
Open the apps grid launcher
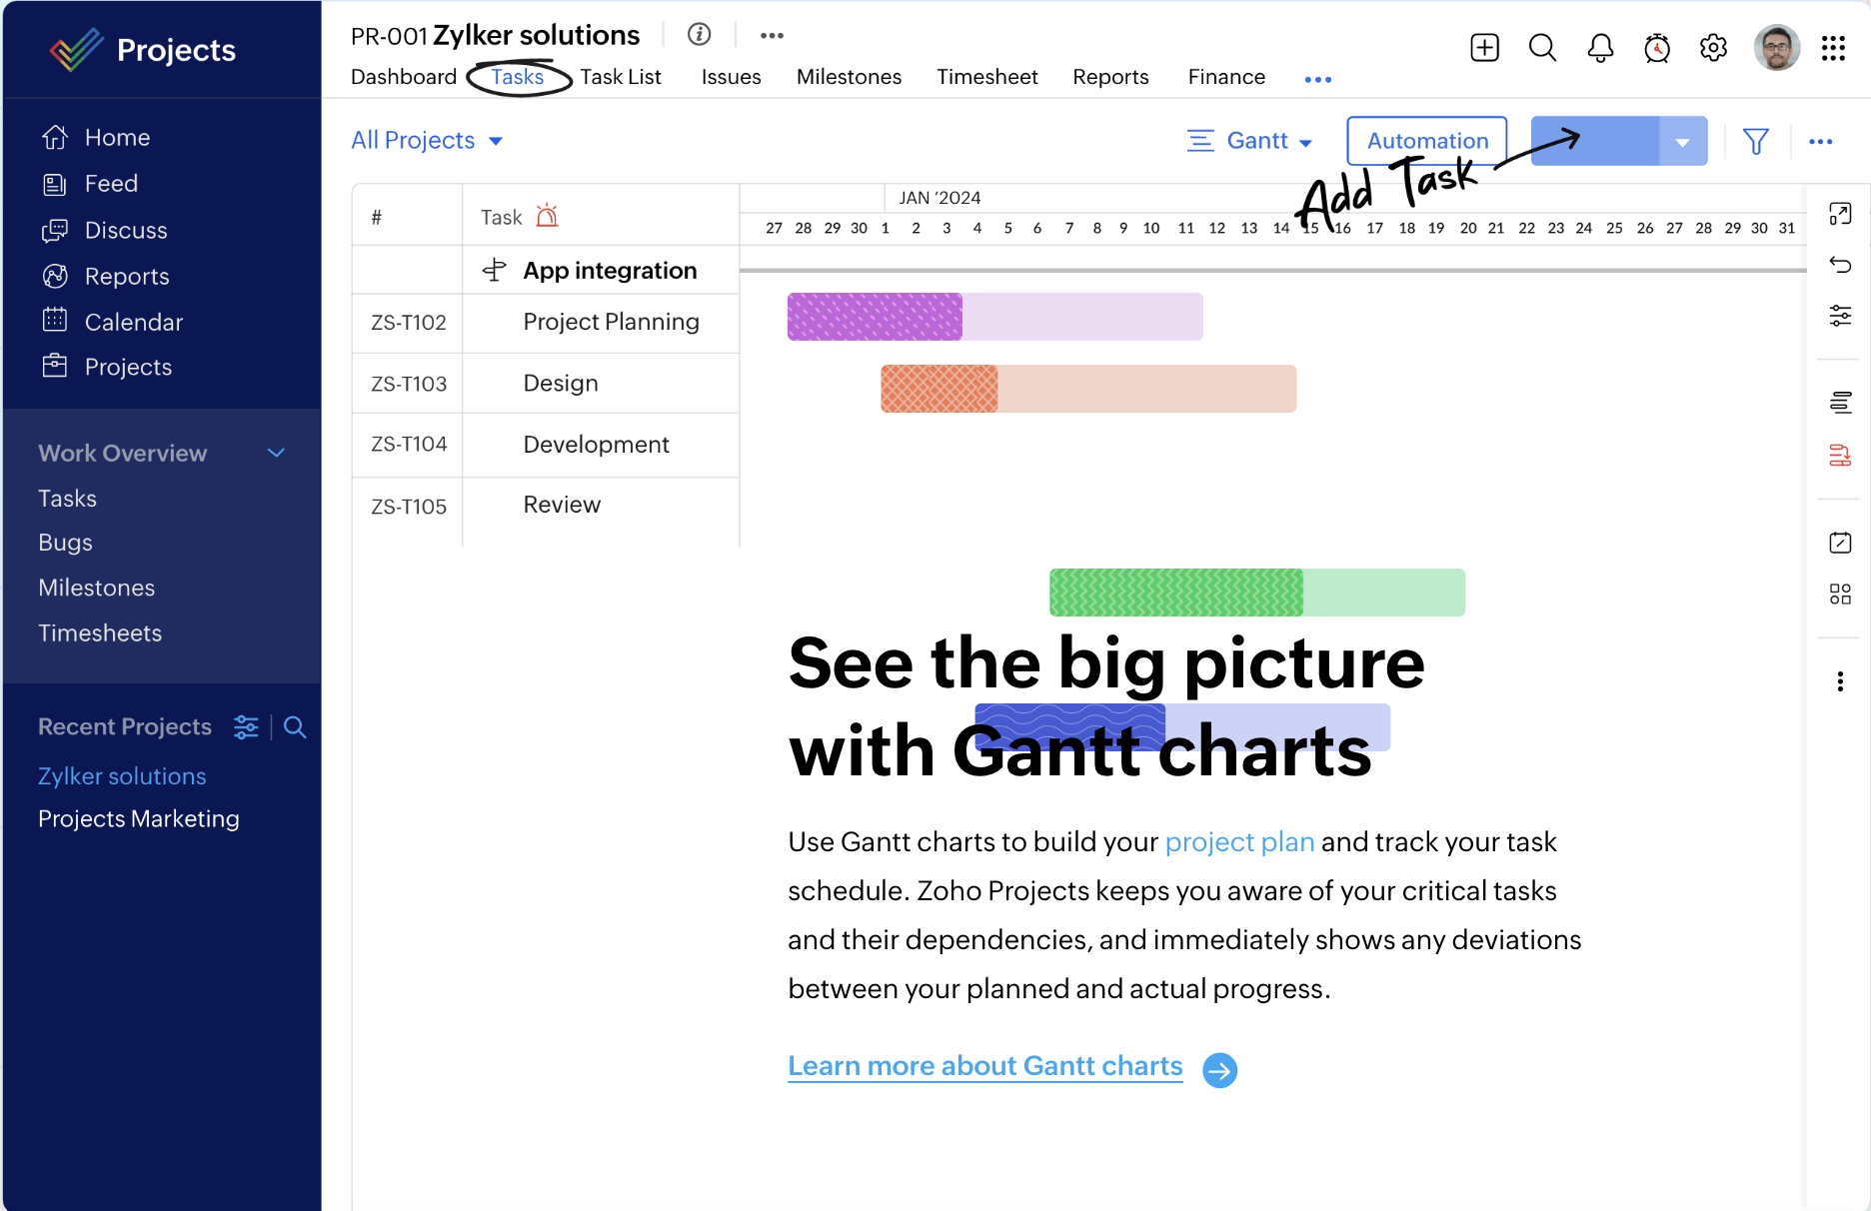click(x=1833, y=48)
